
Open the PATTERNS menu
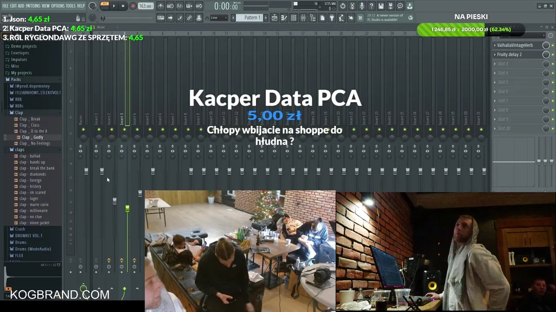(x=33, y=6)
